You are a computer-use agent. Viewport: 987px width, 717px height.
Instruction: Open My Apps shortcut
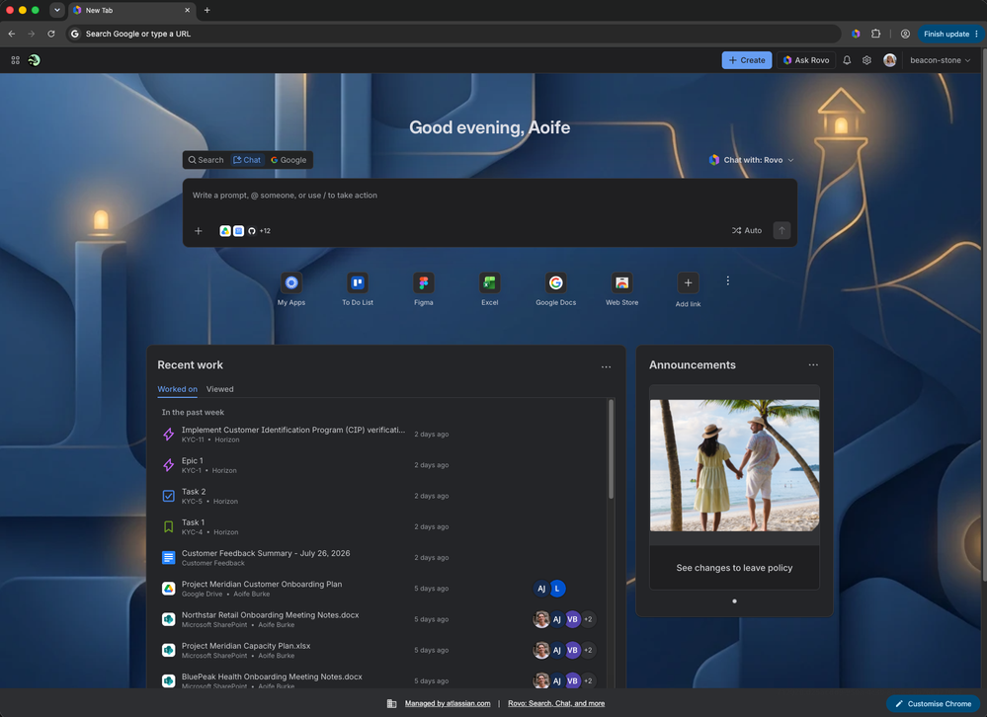click(291, 289)
